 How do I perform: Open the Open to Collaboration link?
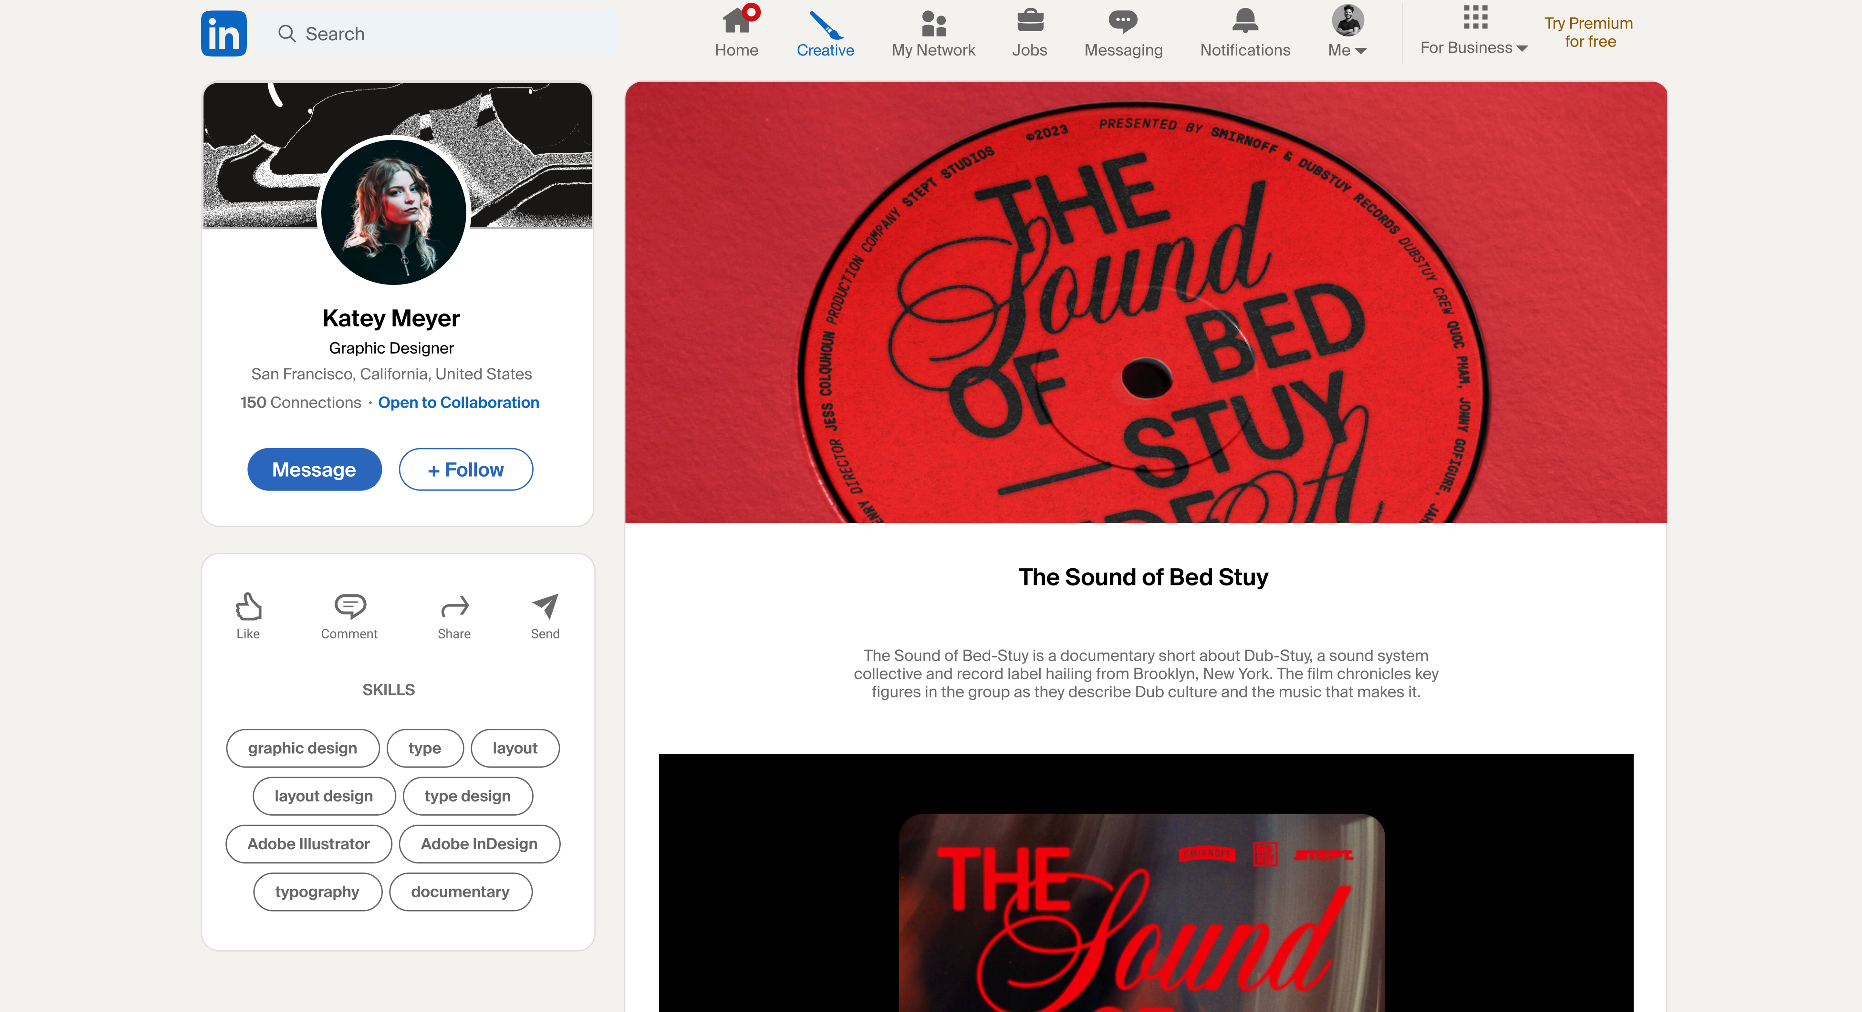point(458,403)
